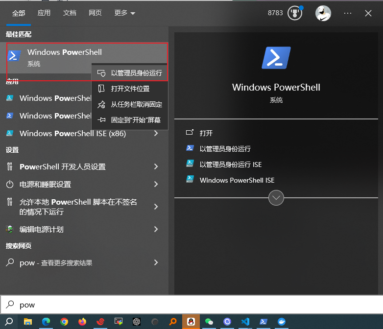This screenshot has height=329, width=383.
Task: Open the 更多 dropdown filter
Action: [124, 13]
